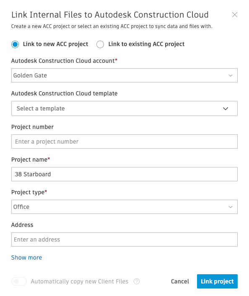
Task: Click the chevron arrow in the template field
Action: pyautogui.click(x=226, y=108)
